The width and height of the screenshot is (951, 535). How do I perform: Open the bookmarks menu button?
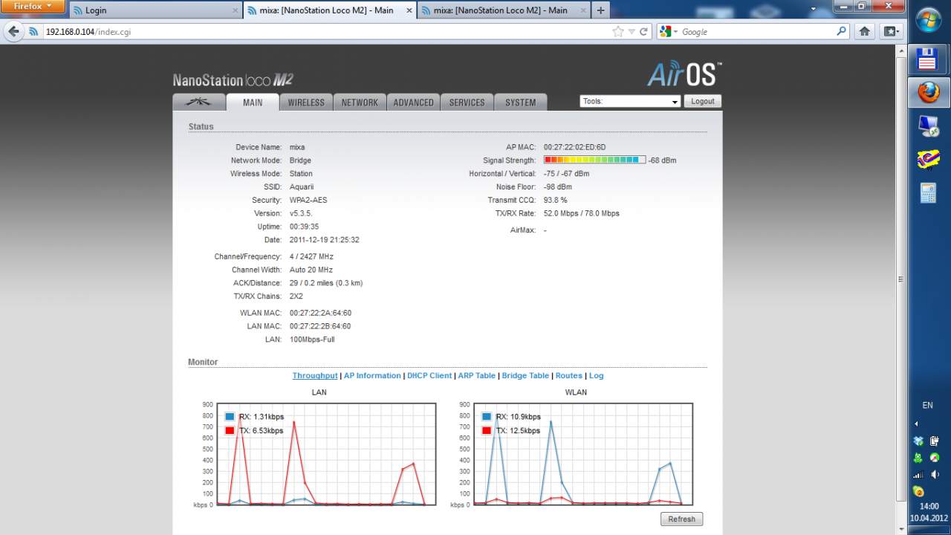click(x=891, y=32)
